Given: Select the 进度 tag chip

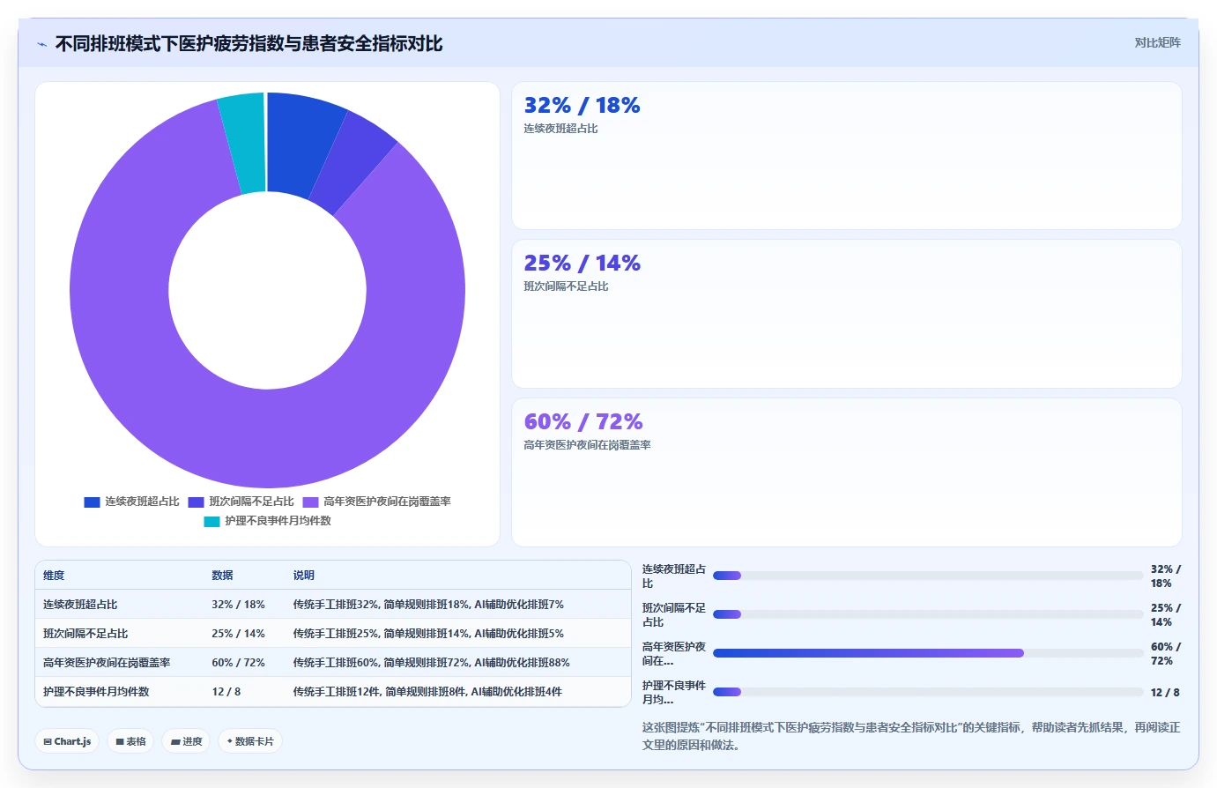Looking at the screenshot, I should (x=187, y=741).
